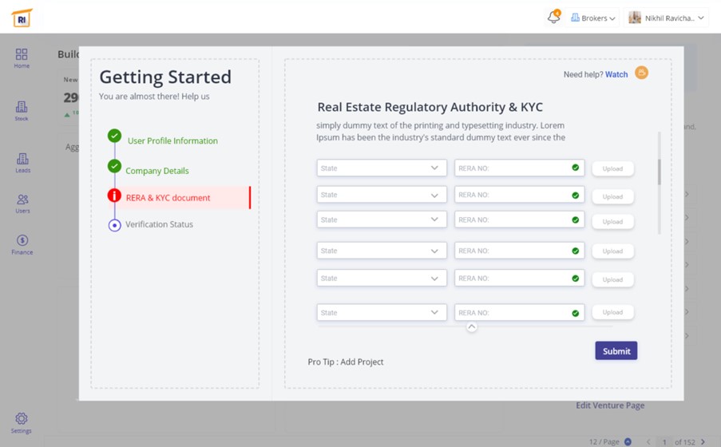Open the Stock section icon
The width and height of the screenshot is (721, 447).
(x=22, y=111)
